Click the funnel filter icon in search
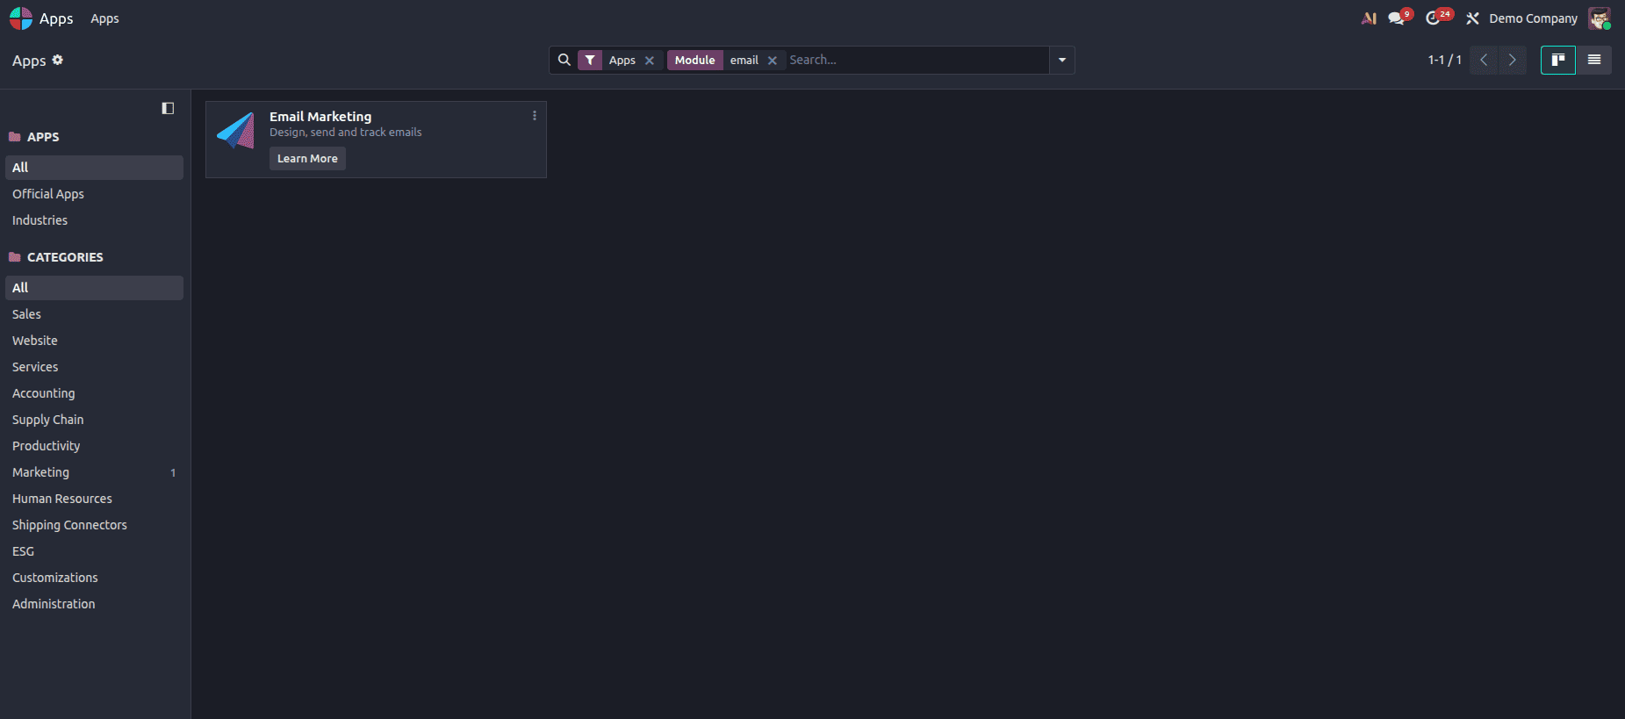Viewport: 1625px width, 719px height. 591,60
